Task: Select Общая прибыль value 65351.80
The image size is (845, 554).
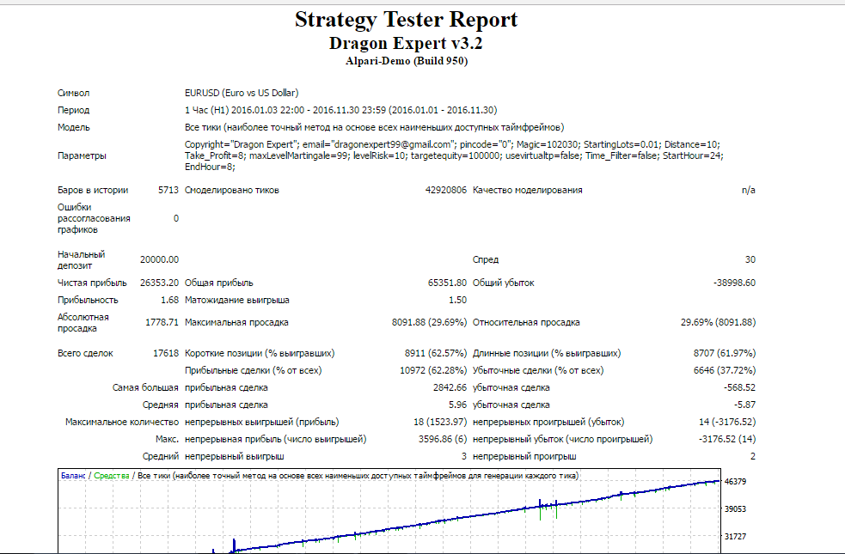Action: tap(447, 283)
